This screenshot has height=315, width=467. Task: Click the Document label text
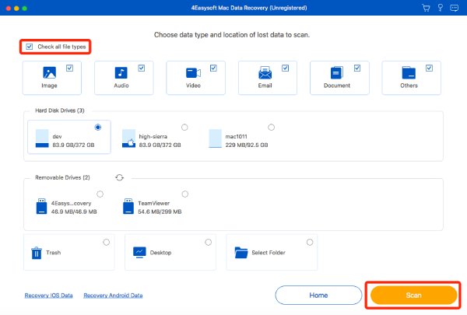(337, 86)
